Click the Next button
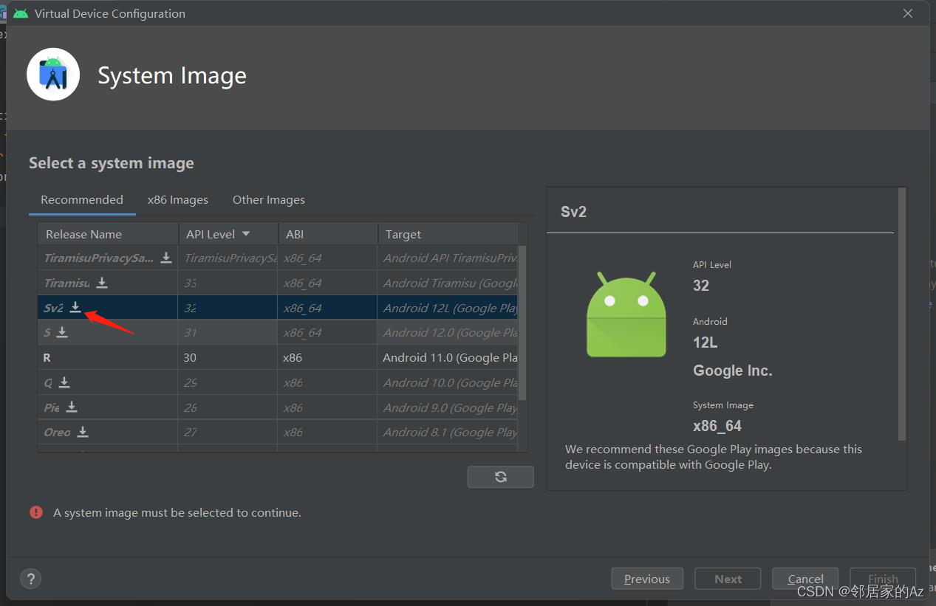This screenshot has width=936, height=606. click(x=728, y=579)
